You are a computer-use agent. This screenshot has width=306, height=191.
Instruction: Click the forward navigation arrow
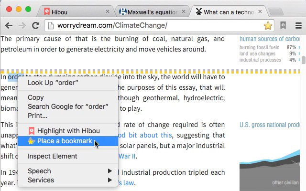pos(22,25)
